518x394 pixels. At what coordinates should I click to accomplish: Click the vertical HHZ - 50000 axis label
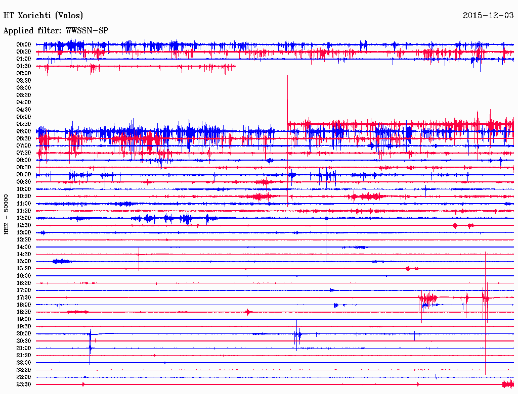click(x=7, y=214)
